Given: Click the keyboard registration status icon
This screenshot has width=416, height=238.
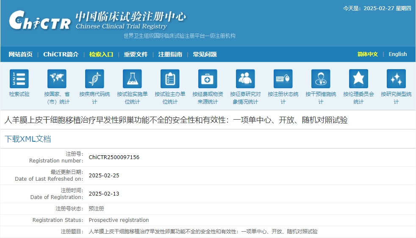Looking at the screenshot, I should [x=283, y=79].
